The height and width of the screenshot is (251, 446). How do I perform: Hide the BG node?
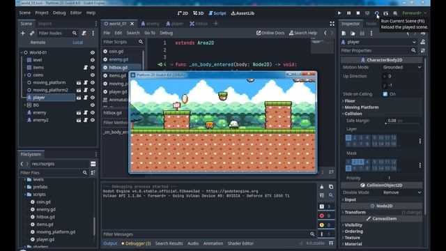(93, 105)
